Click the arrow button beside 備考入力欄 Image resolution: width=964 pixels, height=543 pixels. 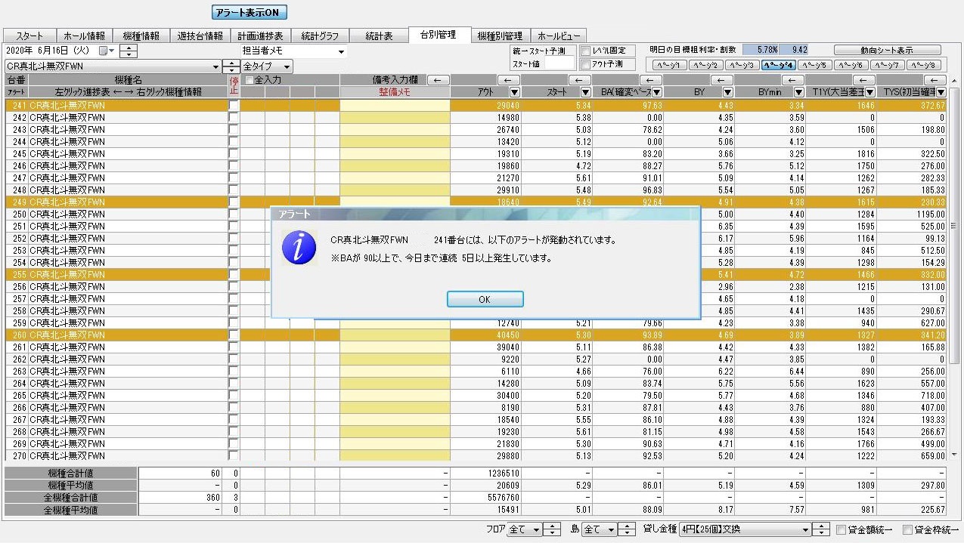(439, 79)
